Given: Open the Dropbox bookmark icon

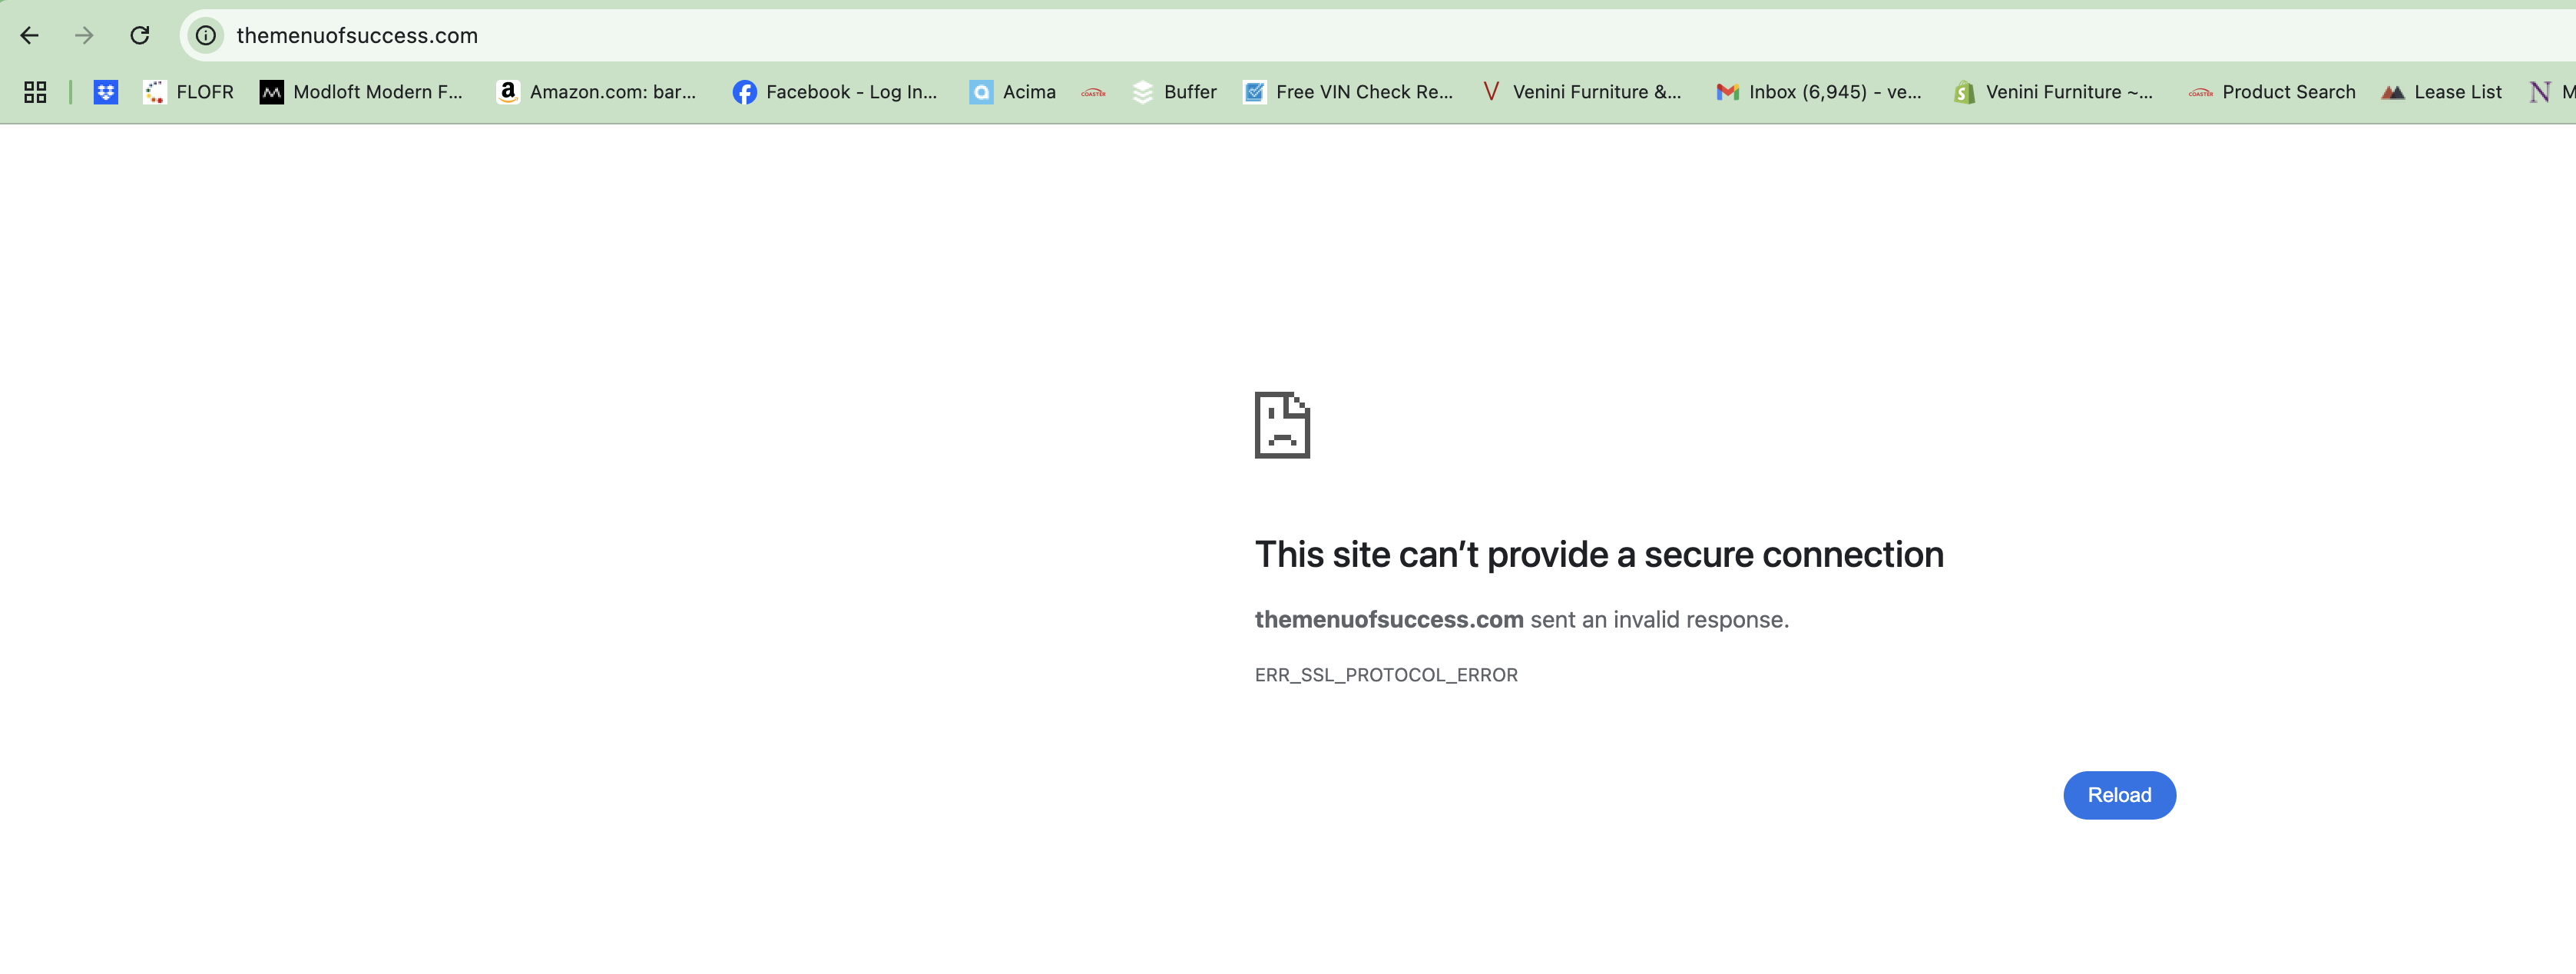Looking at the screenshot, I should click(x=105, y=92).
